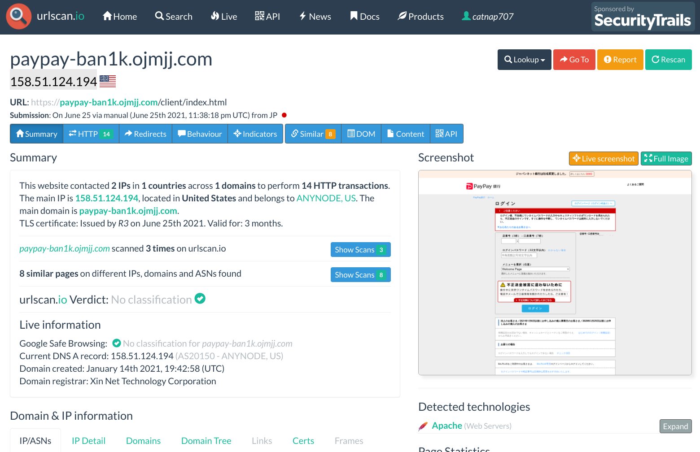
Task: Click IP address 158.51.124.194 heading
Action: 53,82
